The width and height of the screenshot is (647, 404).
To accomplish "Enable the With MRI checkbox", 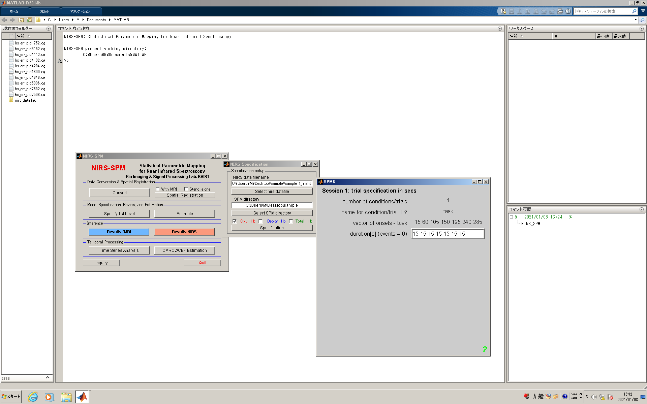I will point(158,189).
